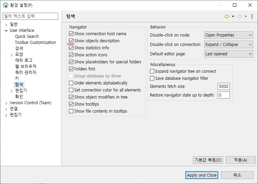Click the 적용(A) button
Image resolution: width=258 pixels, height=184 pixels.
tap(241, 160)
